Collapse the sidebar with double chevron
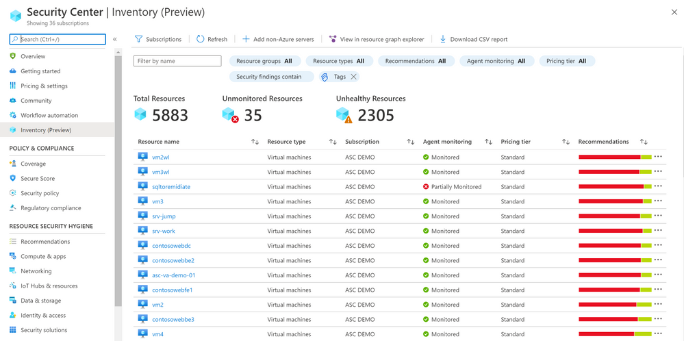Screen dimensions: 684x341 click(115, 39)
